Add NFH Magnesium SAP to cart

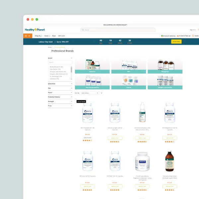[x=170, y=138]
